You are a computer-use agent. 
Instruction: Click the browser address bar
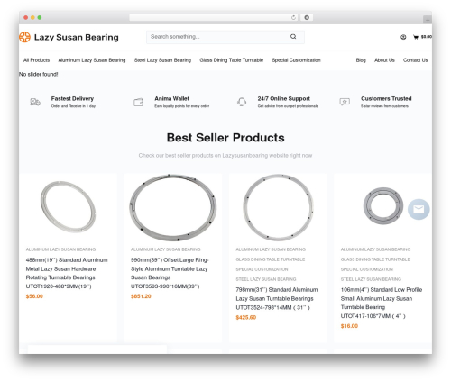pos(214,17)
